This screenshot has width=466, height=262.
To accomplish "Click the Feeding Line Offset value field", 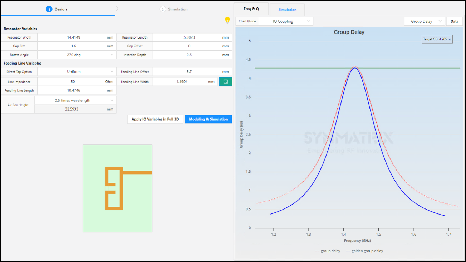I will pos(189,72).
